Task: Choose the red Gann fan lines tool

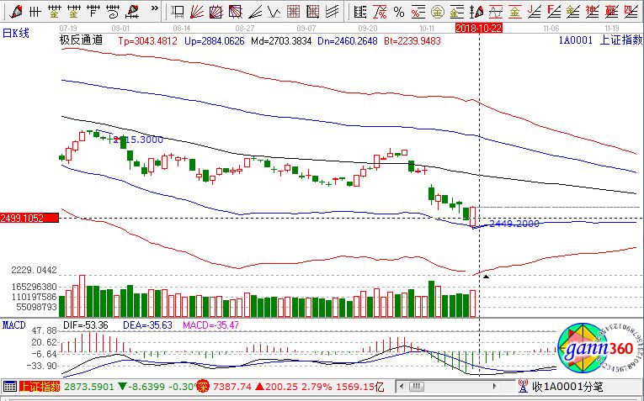Action: coord(194,11)
